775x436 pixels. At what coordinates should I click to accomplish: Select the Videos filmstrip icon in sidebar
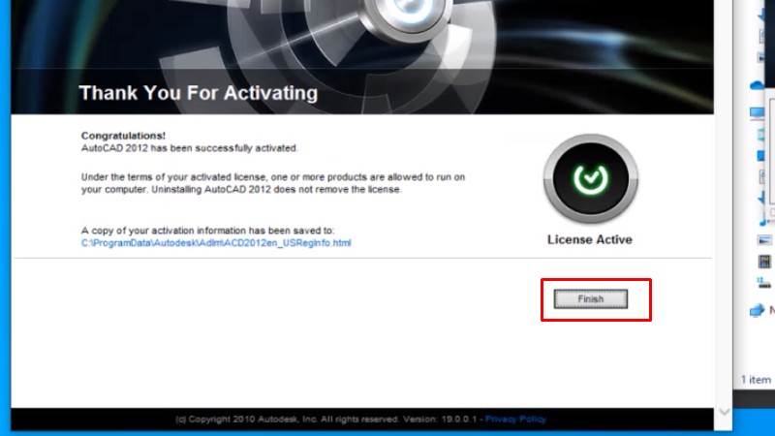(x=763, y=262)
